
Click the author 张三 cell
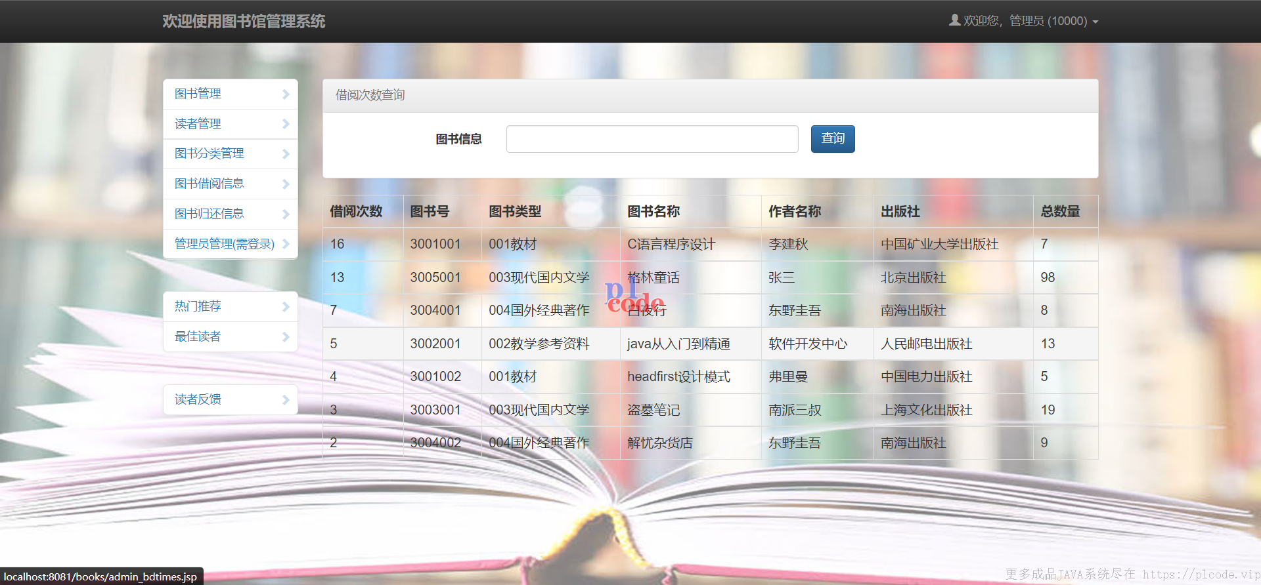[817, 277]
